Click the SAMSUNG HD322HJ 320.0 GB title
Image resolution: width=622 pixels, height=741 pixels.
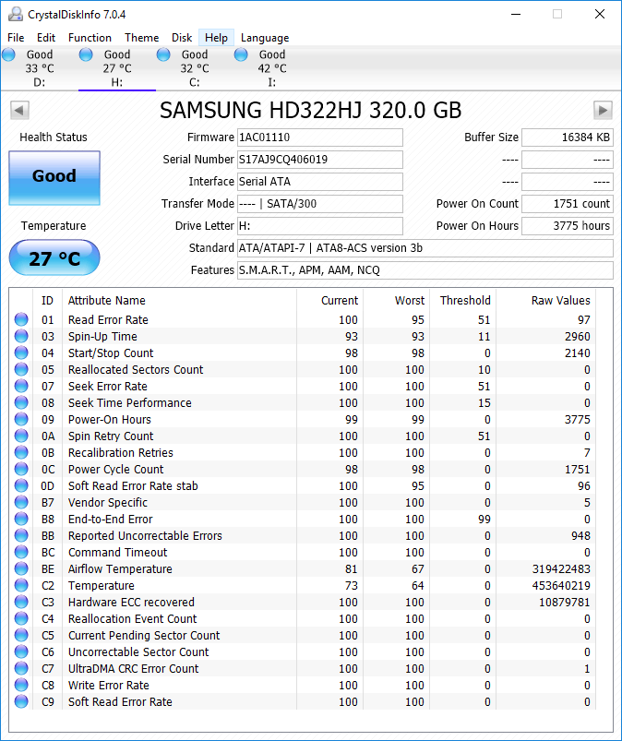[x=310, y=111]
